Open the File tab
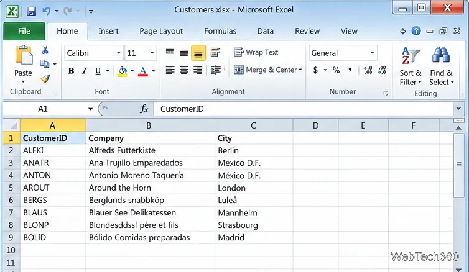 pos(24,31)
